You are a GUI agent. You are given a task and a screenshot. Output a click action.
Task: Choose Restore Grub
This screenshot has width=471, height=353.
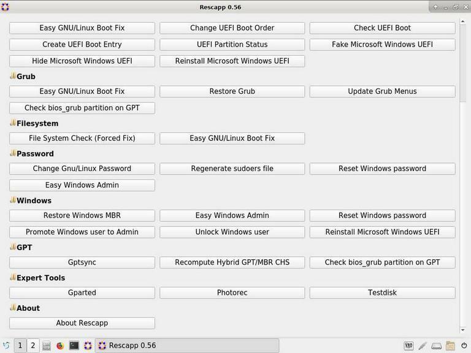(x=232, y=91)
